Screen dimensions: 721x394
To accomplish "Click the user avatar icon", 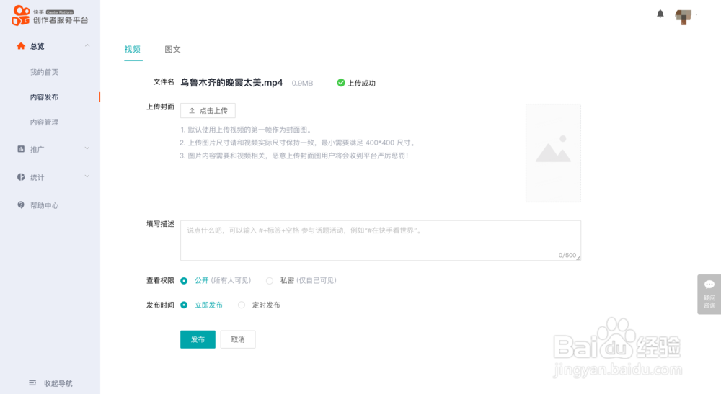I will click(x=683, y=17).
